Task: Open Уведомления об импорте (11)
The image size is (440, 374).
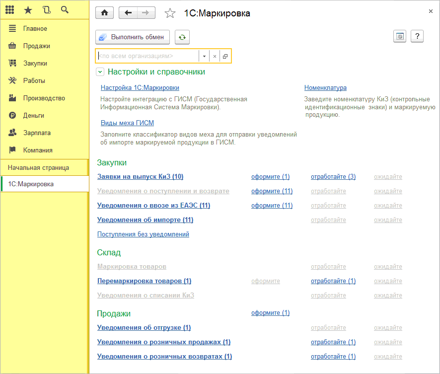Action: [x=145, y=220]
